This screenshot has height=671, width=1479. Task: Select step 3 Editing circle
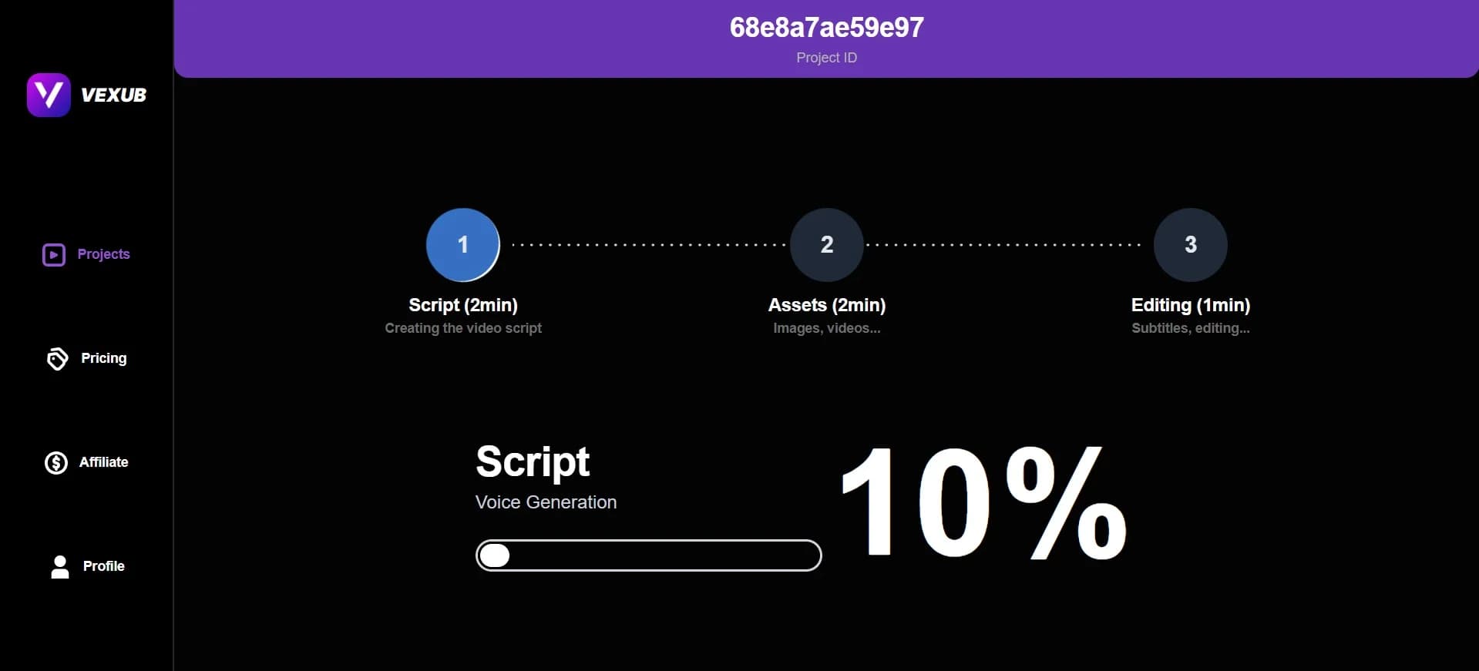point(1189,244)
